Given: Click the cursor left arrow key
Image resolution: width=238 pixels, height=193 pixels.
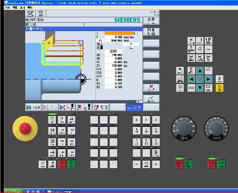Looking at the screenshot, I should pos(191,79).
